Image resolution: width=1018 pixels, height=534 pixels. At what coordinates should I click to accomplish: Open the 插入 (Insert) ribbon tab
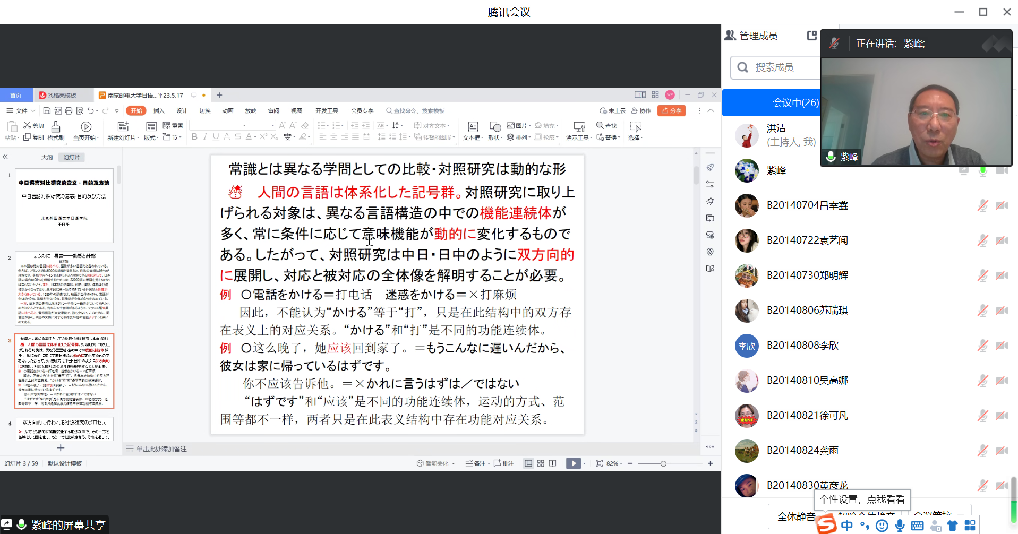click(159, 111)
